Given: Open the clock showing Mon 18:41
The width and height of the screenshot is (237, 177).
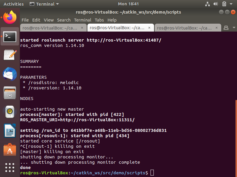Looking at the screenshot, I should click(128, 4).
